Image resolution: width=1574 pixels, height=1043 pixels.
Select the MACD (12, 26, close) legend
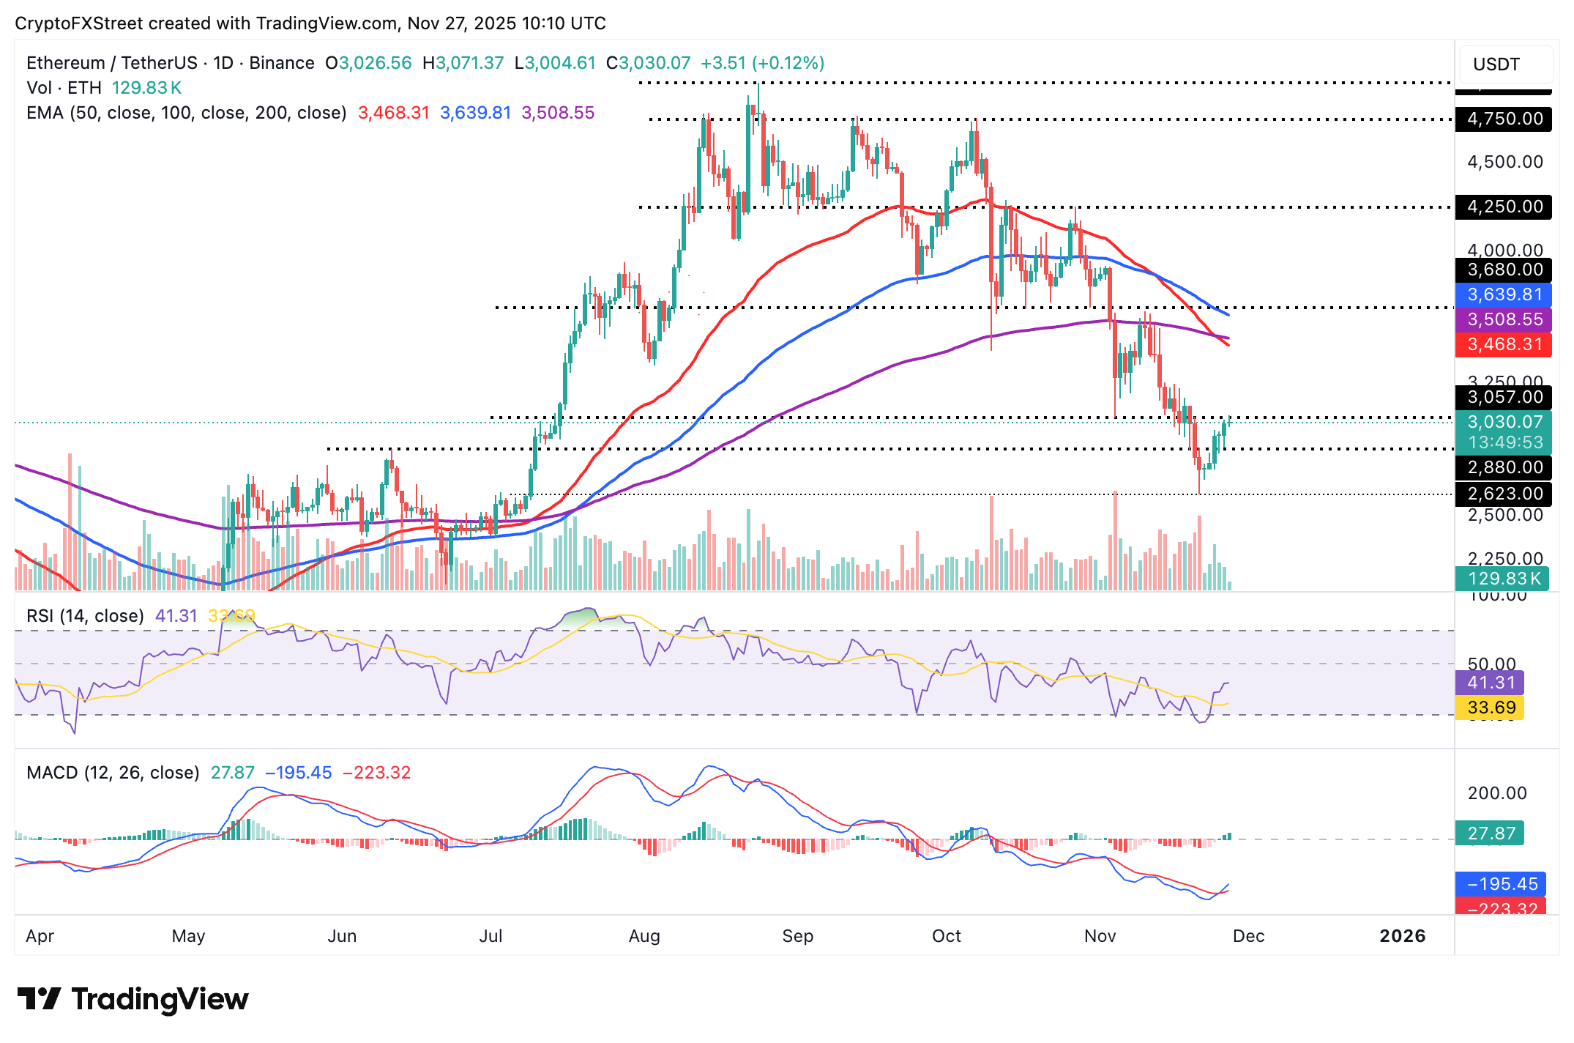point(113,773)
